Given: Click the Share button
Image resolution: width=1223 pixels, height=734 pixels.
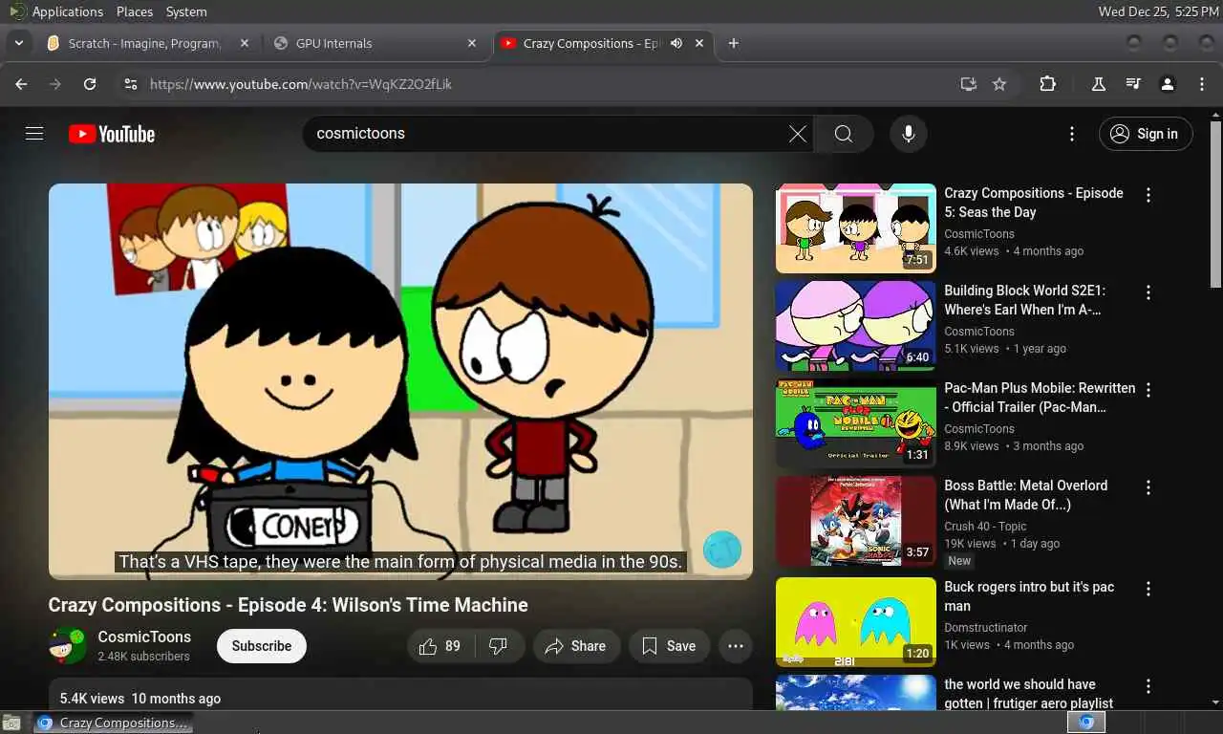Looking at the screenshot, I should tap(576, 646).
